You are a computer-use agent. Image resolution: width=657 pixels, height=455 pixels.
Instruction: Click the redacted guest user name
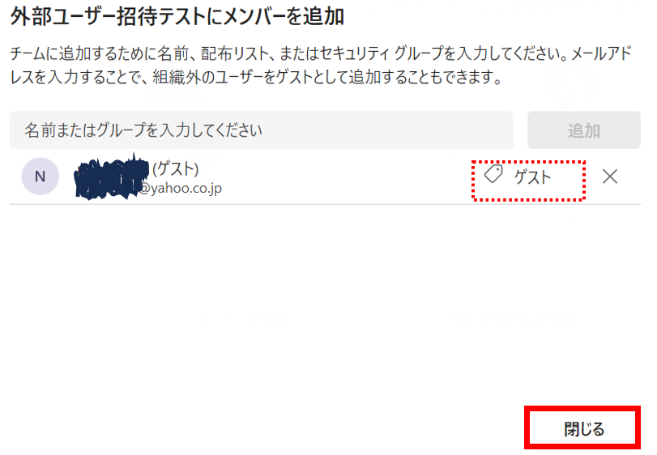[111, 177]
